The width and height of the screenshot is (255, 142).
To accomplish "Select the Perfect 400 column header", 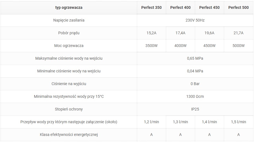I will point(180,7).
